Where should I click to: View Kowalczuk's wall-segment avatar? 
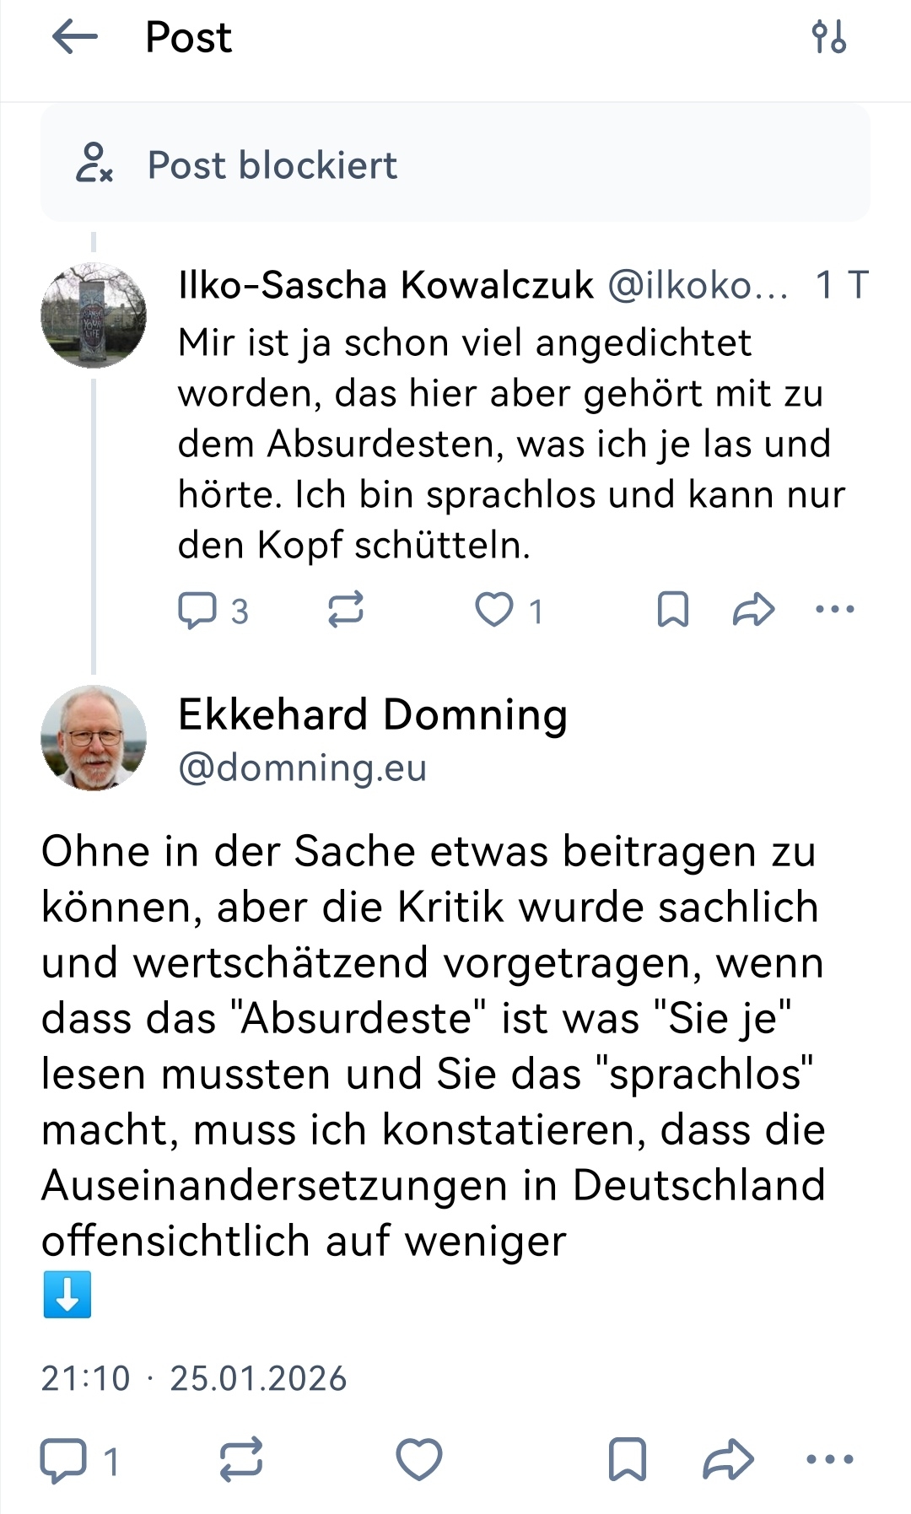pos(94,315)
